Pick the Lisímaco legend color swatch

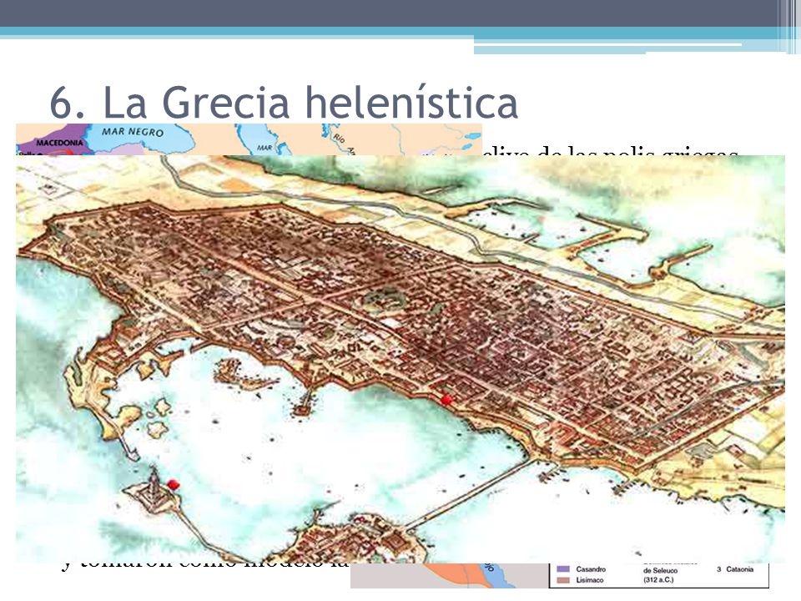coord(563,581)
